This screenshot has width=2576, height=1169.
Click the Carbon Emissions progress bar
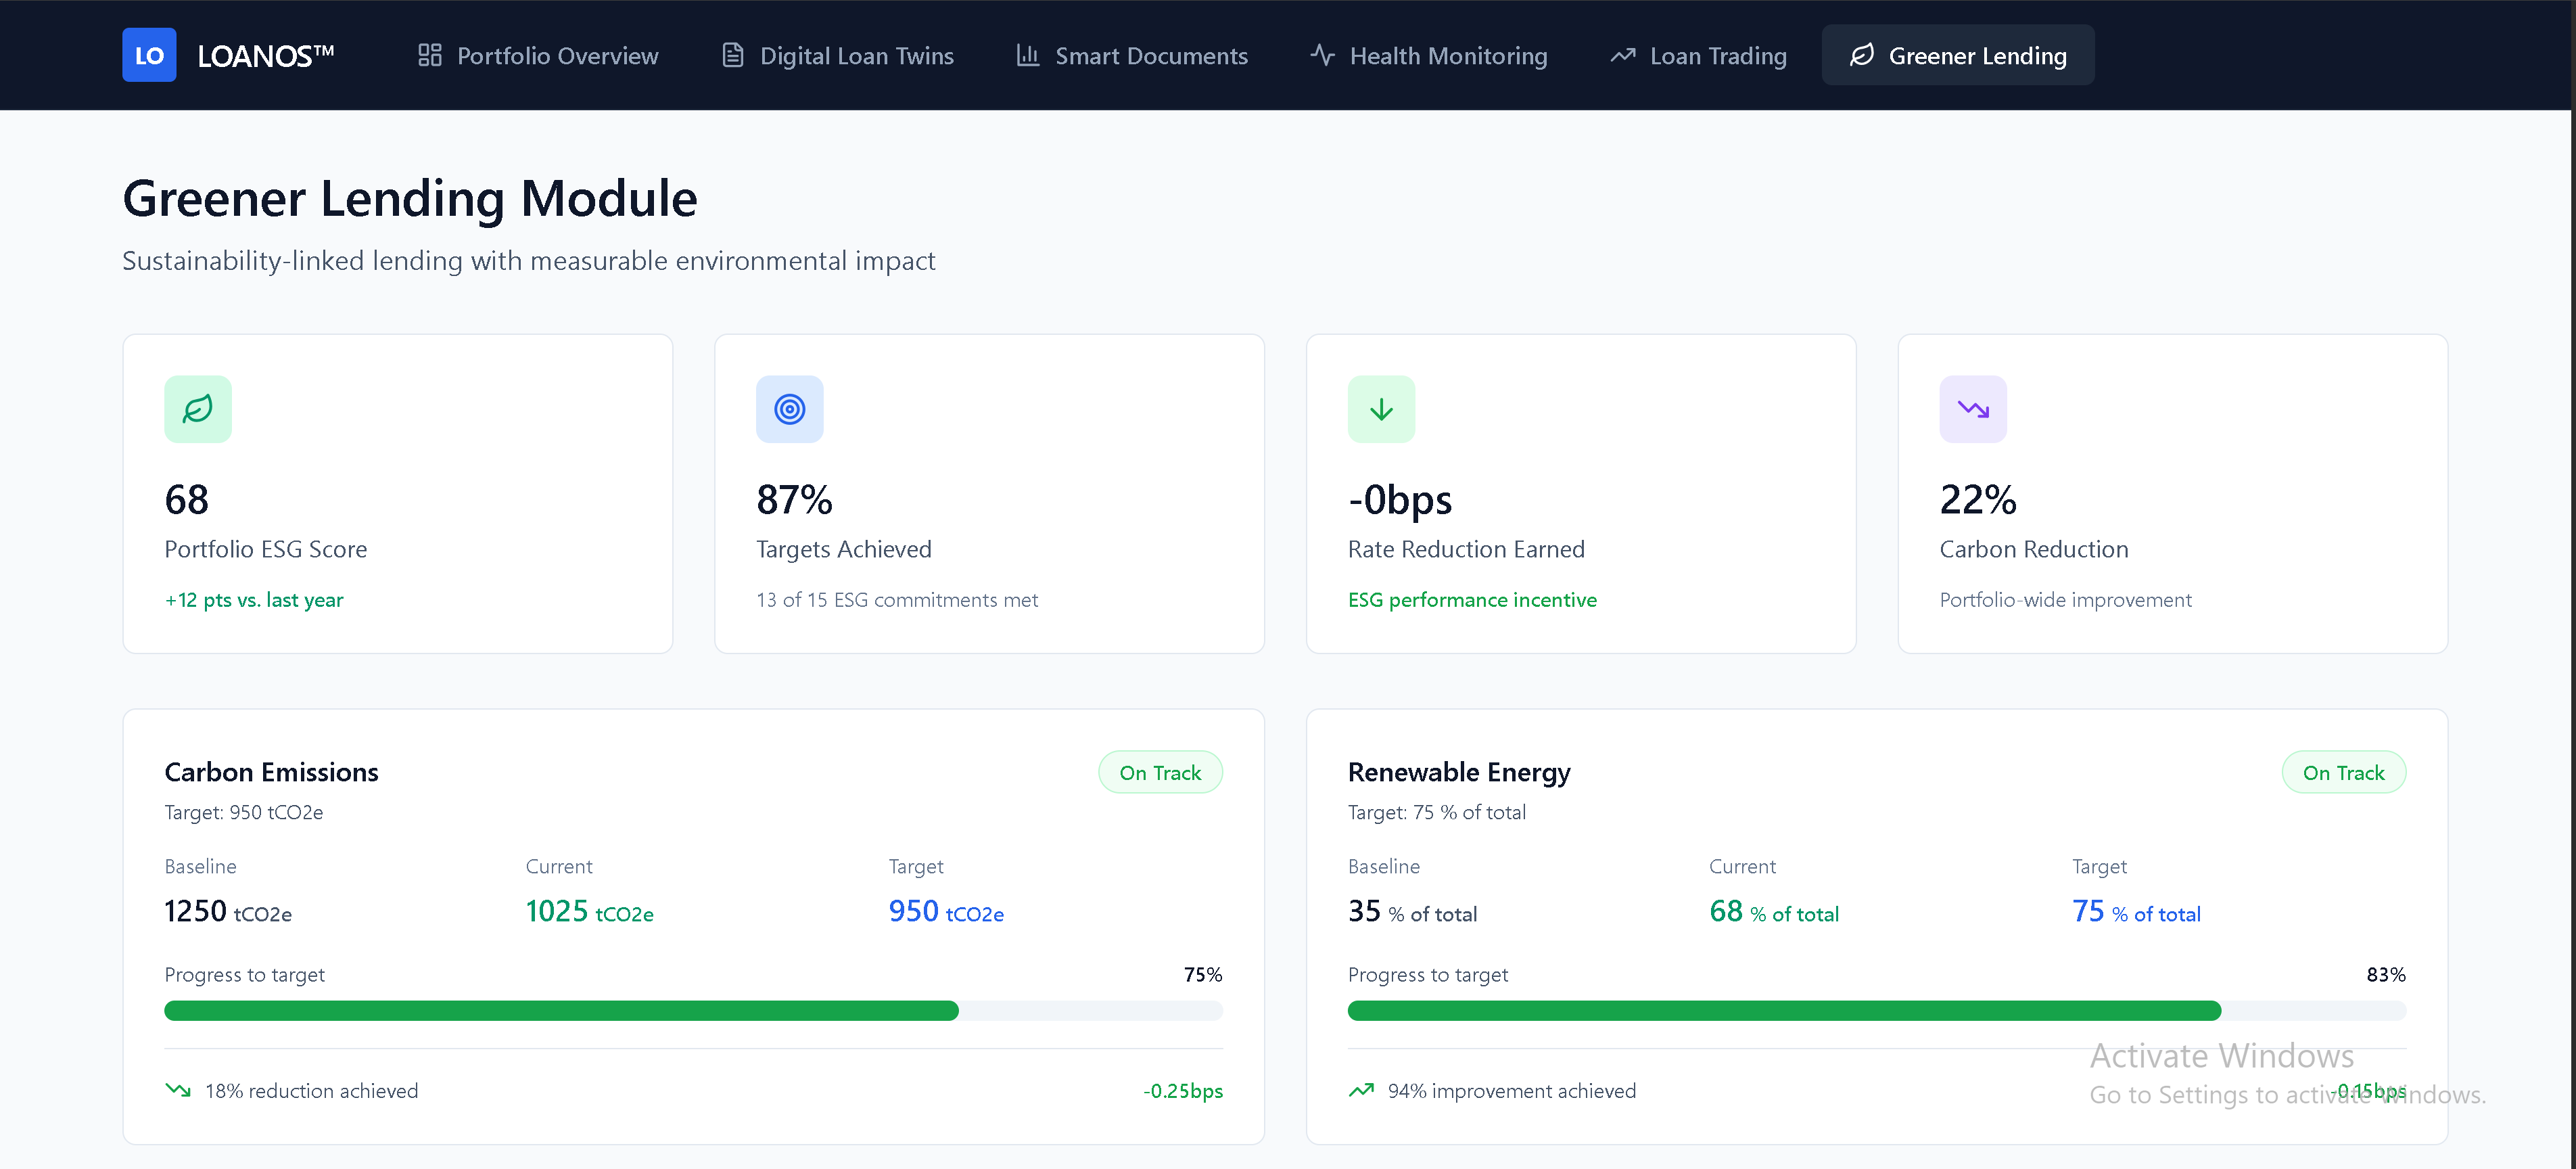(x=693, y=1010)
